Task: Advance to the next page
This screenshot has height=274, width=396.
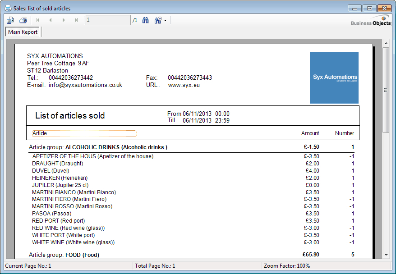Action: (x=63, y=20)
